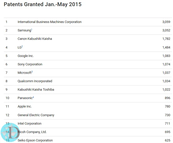The height and width of the screenshot is (143, 173).
Task: Click rank number 11 beside Apple
Action: click(x=7, y=106)
